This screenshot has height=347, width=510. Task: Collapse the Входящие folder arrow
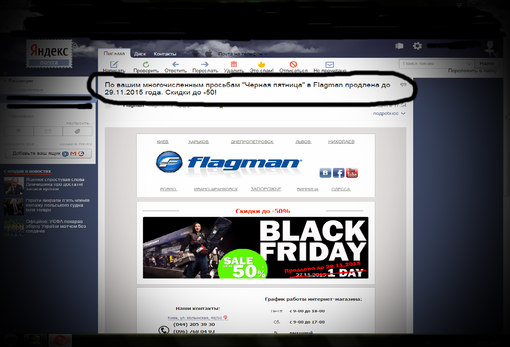coord(5,81)
